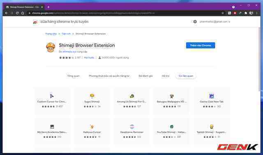Click the Thêm vào Chrome button
The height and width of the screenshot is (155, 263).
[201, 45]
